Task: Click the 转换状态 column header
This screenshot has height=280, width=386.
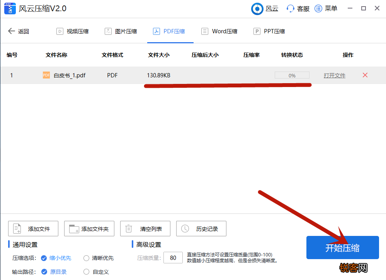Action: (292, 55)
